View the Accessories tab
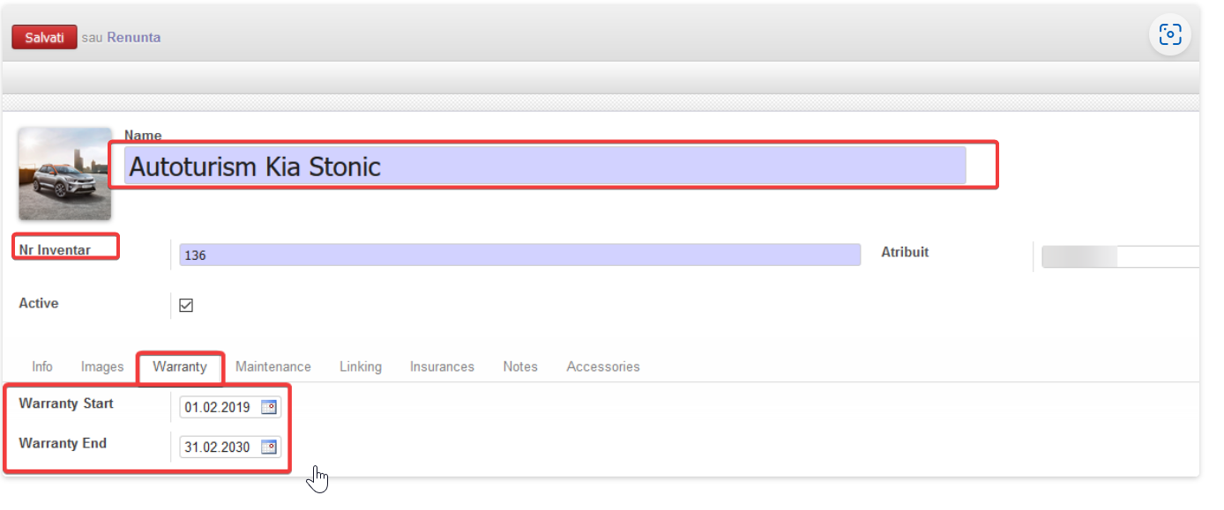The image size is (1224, 510). coord(603,366)
